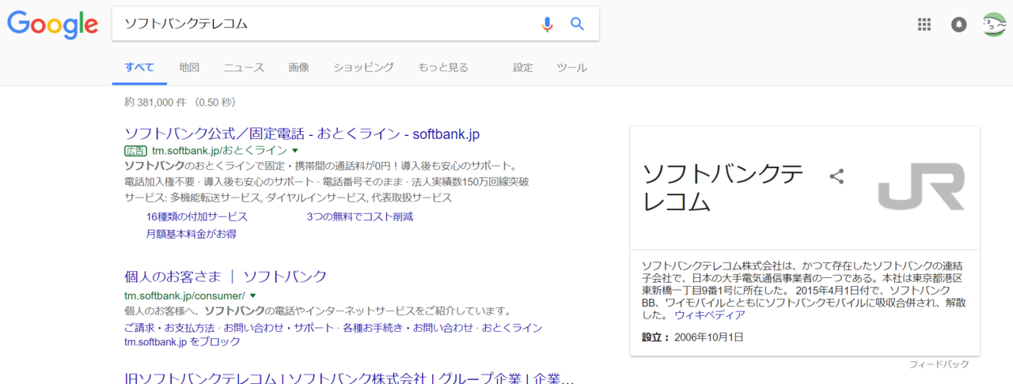This screenshot has height=384, width=1013.
Task: Click the blue search magnifier button
Action: (x=578, y=24)
